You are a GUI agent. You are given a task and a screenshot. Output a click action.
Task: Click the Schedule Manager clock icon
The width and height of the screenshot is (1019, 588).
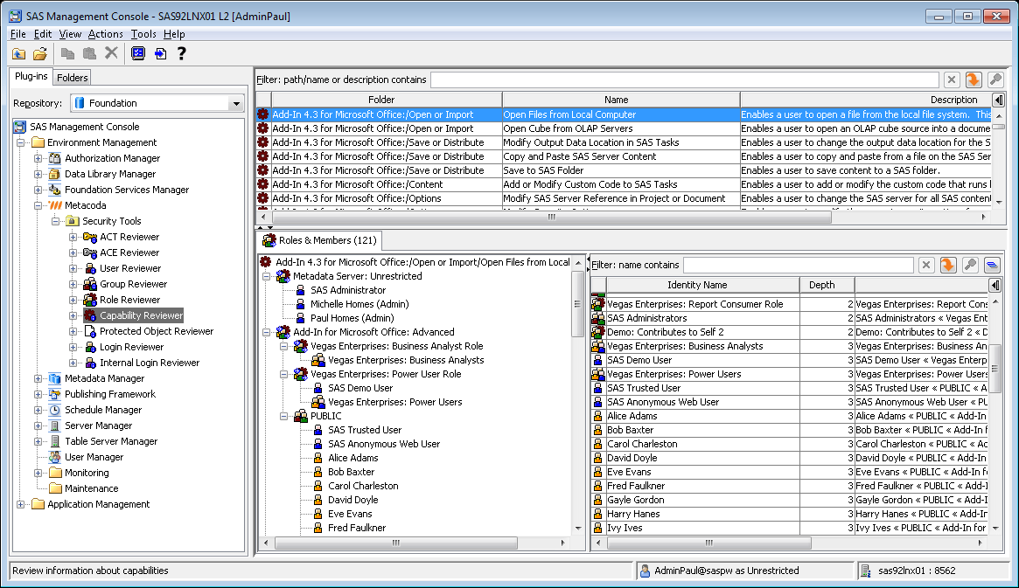55,410
